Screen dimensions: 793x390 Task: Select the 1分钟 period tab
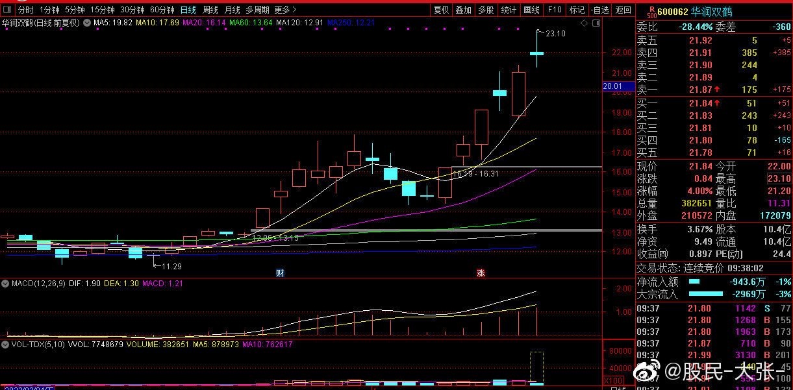coord(49,10)
